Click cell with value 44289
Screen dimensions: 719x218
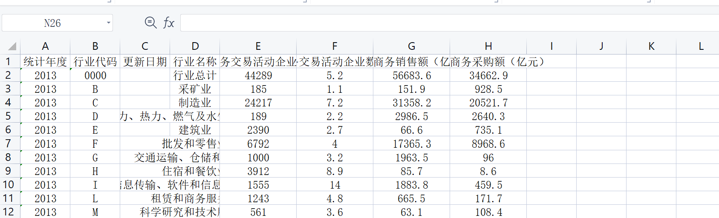tap(258, 75)
